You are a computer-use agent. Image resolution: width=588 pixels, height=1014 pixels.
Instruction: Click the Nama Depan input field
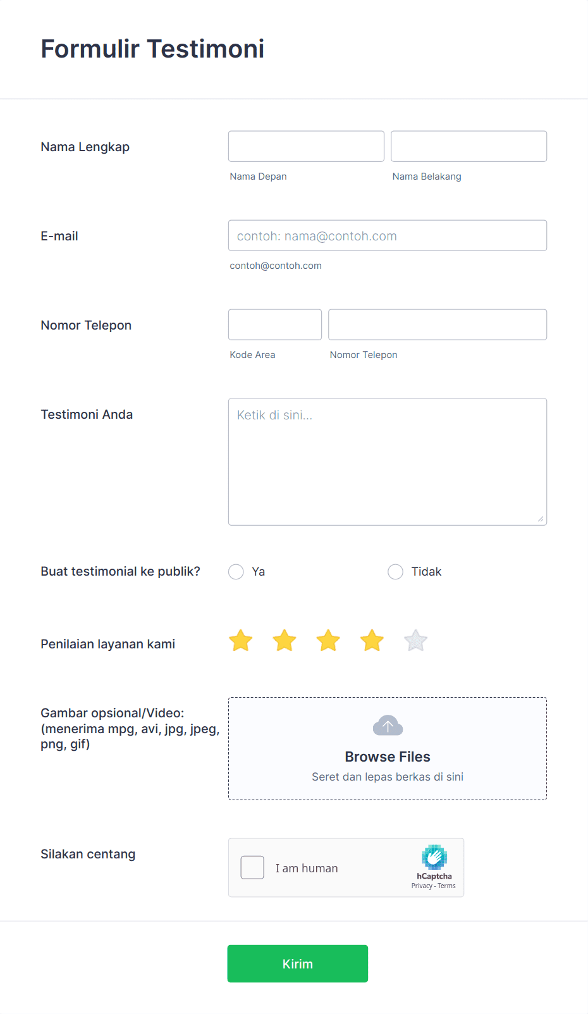306,146
